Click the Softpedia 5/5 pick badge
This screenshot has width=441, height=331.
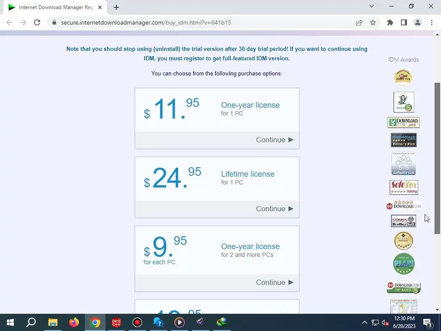404,163
